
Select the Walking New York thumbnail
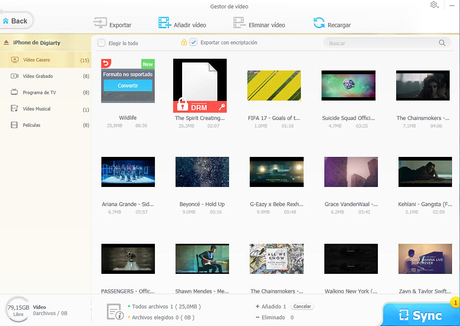[x=351, y=259]
